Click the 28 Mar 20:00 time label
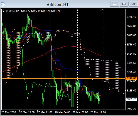Screen dimensions: 138x116 80,112
